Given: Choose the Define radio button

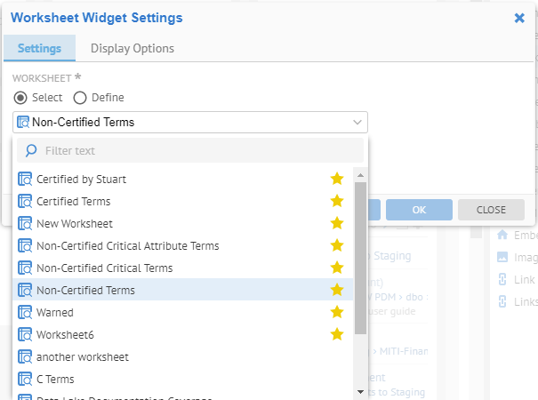Looking at the screenshot, I should click(80, 98).
